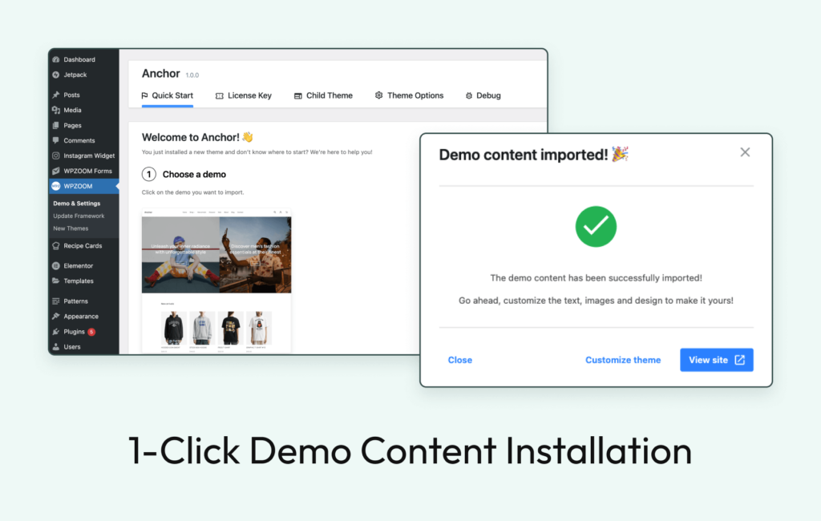The image size is (821, 521).
Task: Open the Child Theme tab
Action: 324,96
